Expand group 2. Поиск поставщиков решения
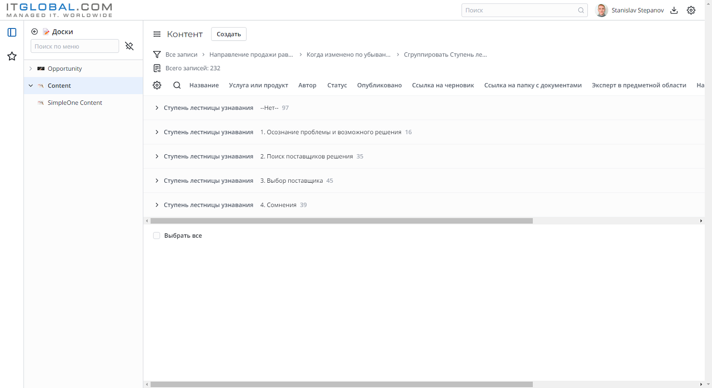This screenshot has width=712, height=388. coord(157,156)
